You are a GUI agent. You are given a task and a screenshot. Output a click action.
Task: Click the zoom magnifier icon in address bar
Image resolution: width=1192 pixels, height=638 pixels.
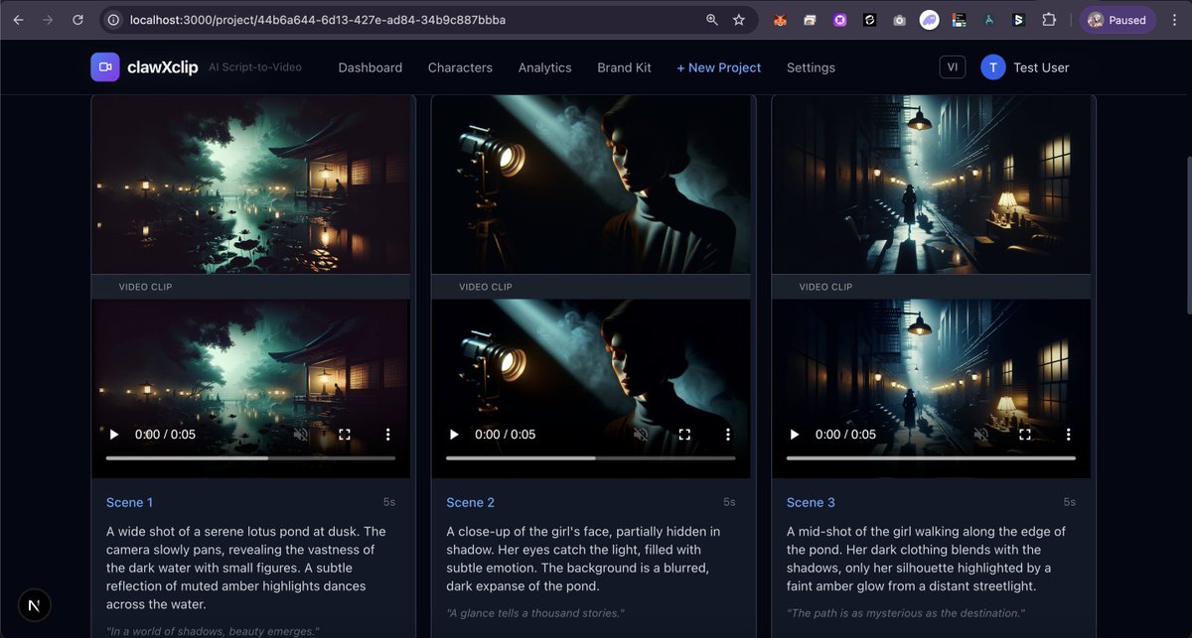click(712, 20)
